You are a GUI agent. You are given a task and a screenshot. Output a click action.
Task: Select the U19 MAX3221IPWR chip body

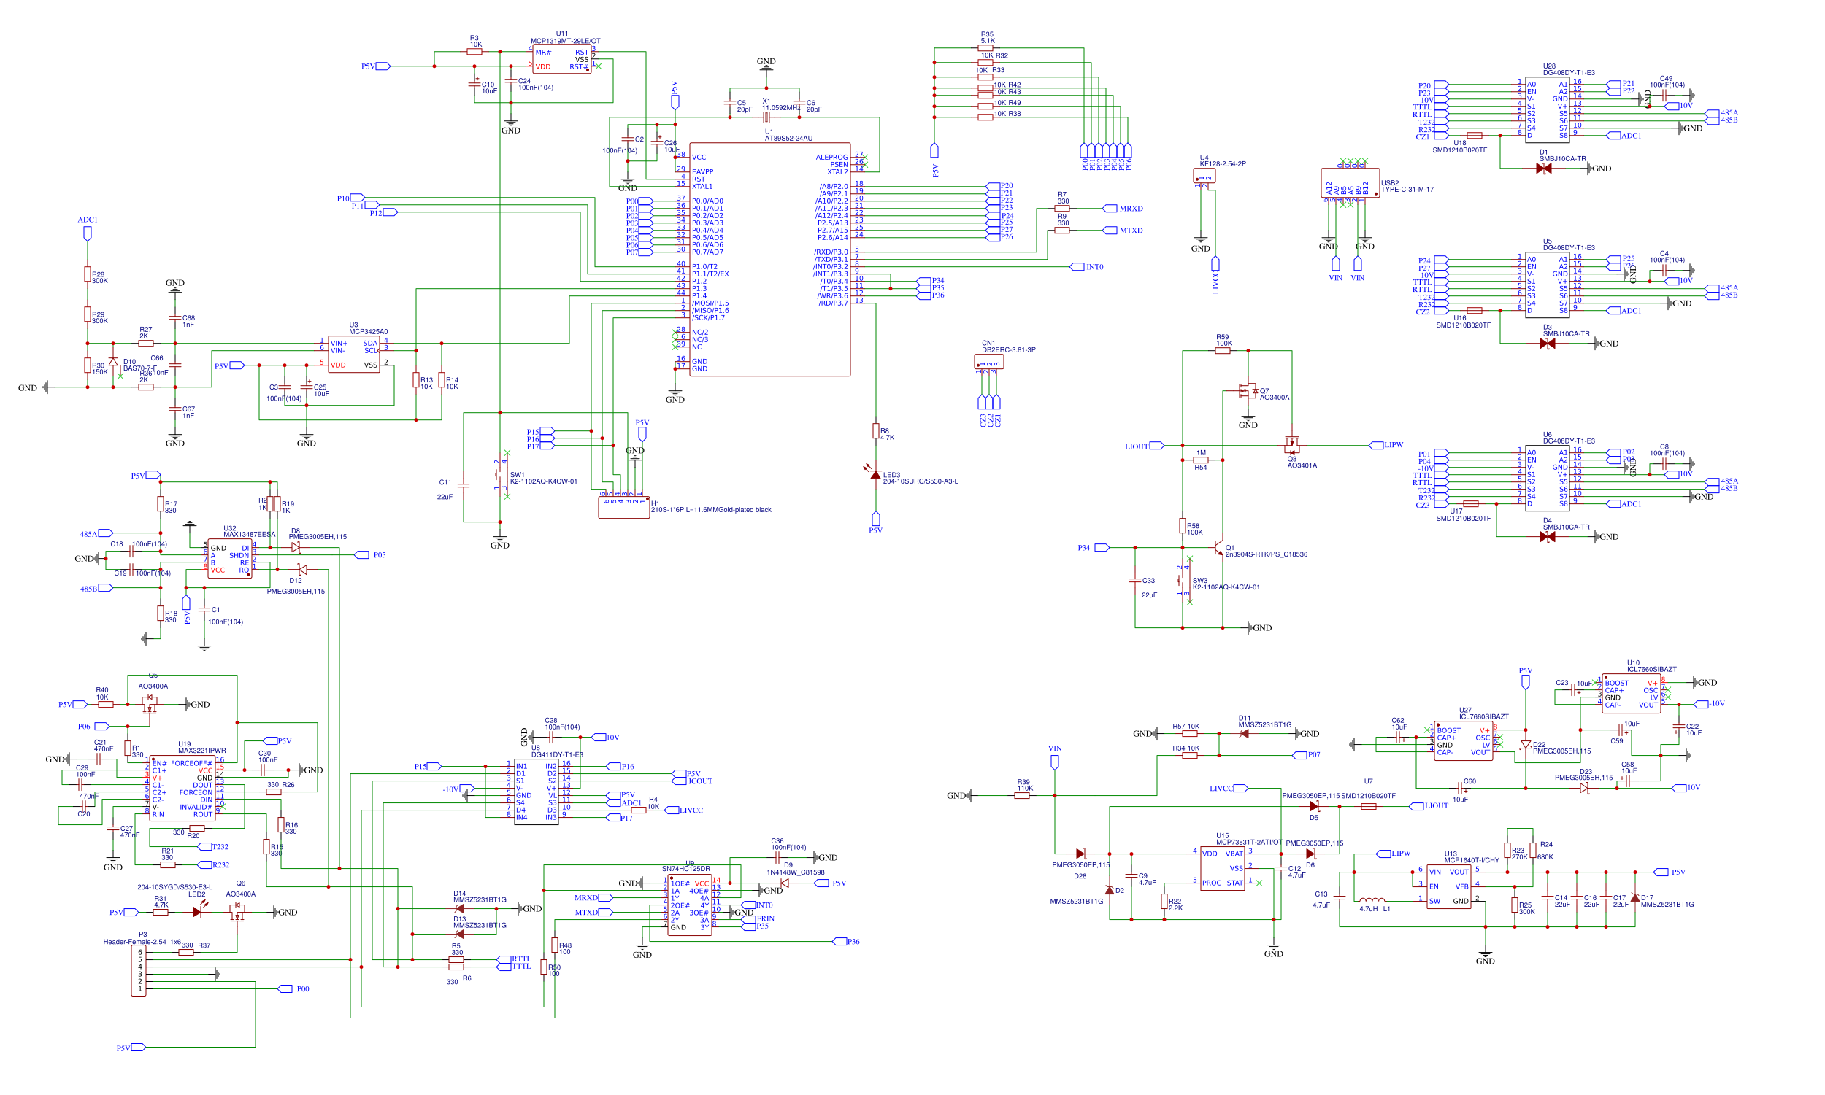coord(182,788)
